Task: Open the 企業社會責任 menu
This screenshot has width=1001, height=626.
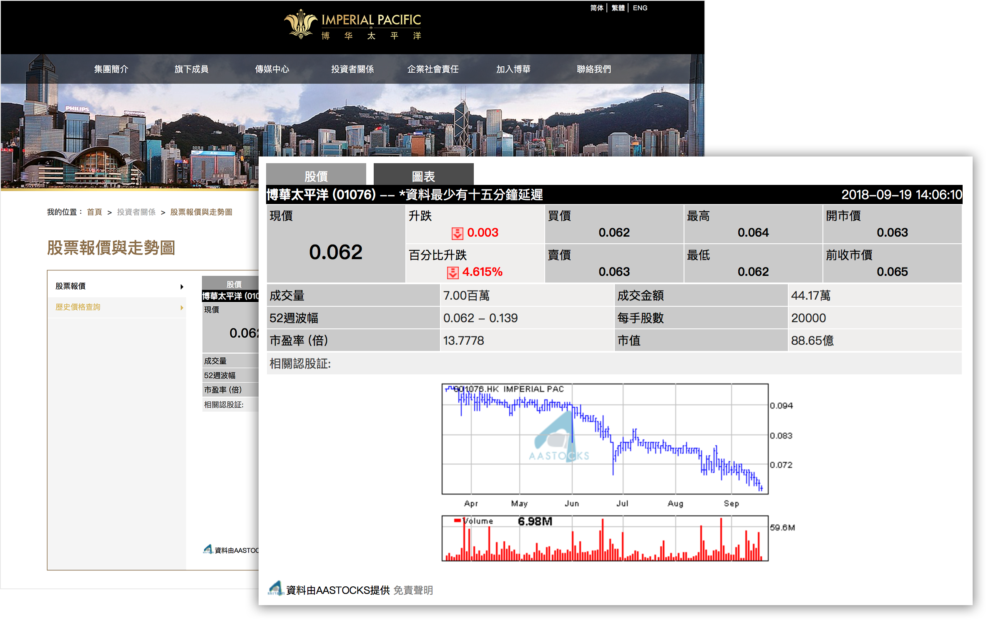Action: (433, 69)
